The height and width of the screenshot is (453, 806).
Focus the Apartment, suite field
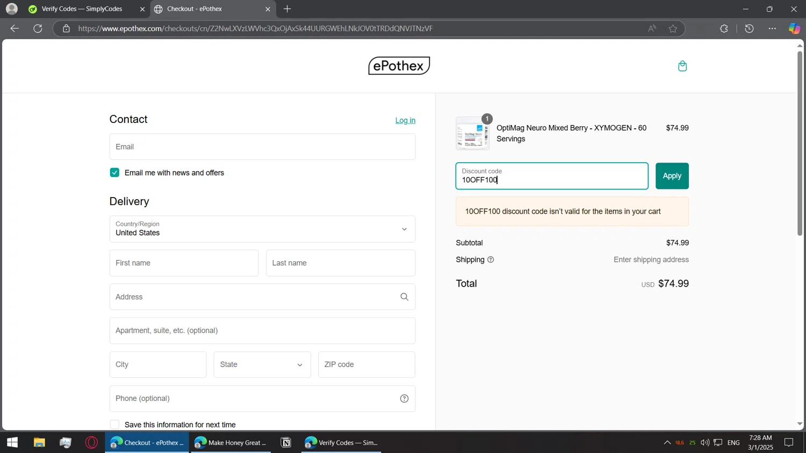tap(262, 331)
